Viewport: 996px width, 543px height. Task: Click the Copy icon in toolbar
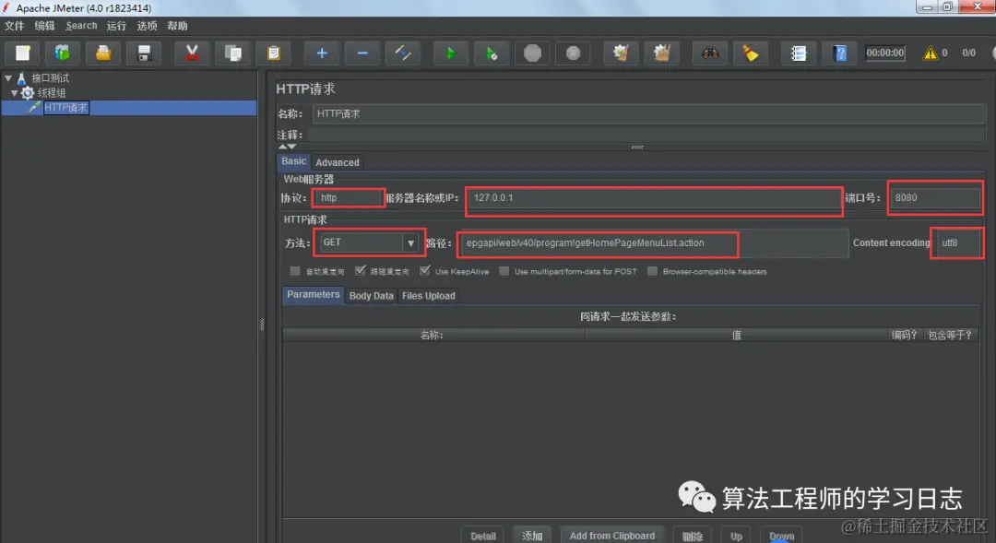[x=232, y=53]
